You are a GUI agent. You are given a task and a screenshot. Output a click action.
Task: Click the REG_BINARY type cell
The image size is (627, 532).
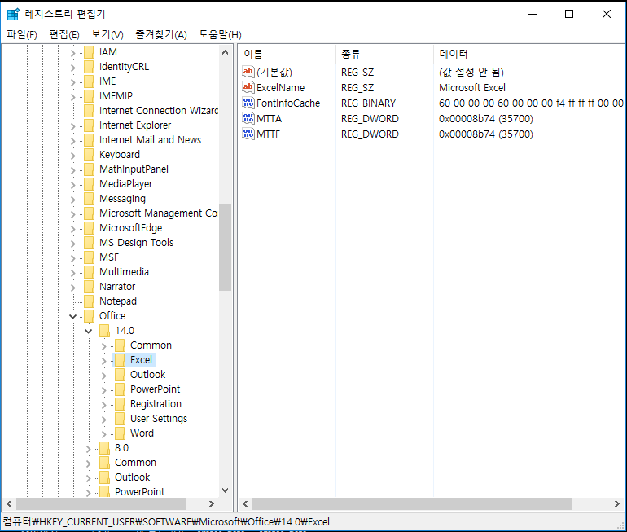point(368,103)
